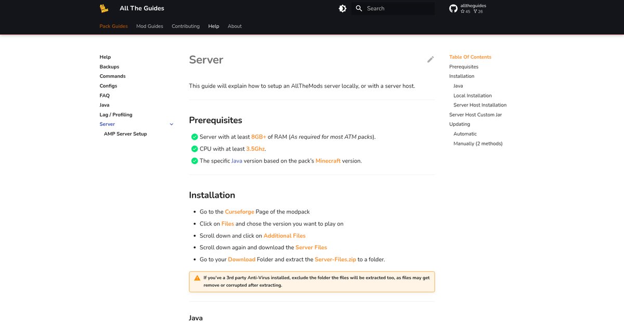Viewport: 624px width, 322px height.
Task: Open the Commands sidebar page
Action: [x=112, y=76]
